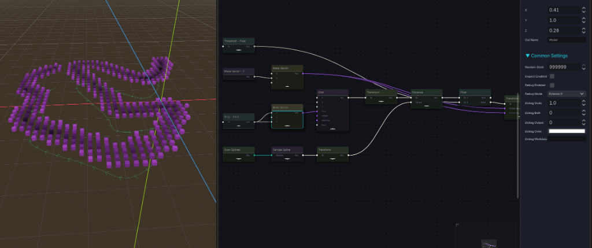Adjust Debug Scale using its stepper arrows

[584, 103]
